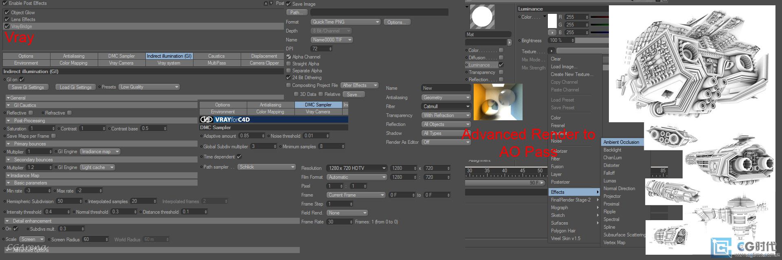The height and width of the screenshot is (260, 782).
Task: Click the Cornell box render preview thumbnail
Action: (x=498, y=102)
